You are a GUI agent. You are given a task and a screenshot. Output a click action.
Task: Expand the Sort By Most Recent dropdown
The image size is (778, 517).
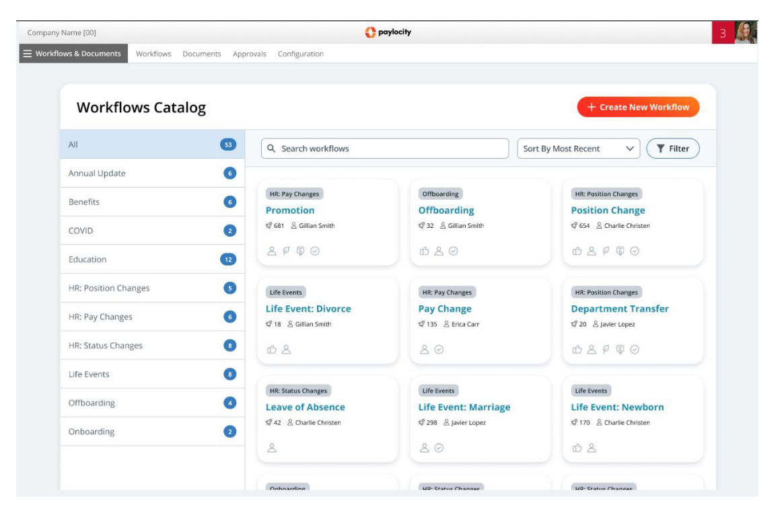point(578,149)
